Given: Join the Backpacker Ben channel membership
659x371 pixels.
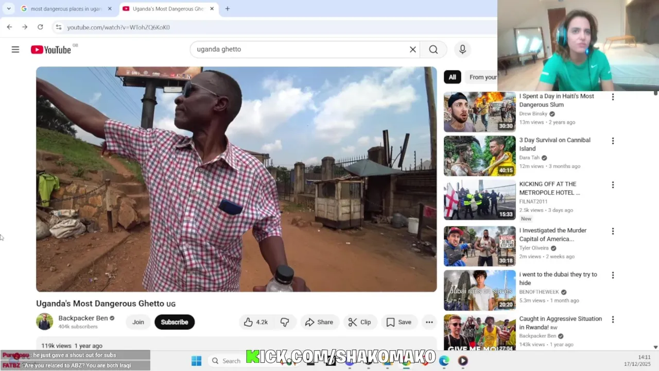Looking at the screenshot, I should 138,322.
